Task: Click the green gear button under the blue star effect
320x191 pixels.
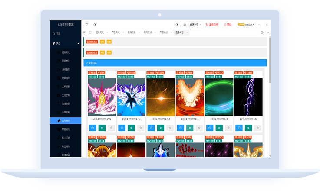Action: coord(131,128)
